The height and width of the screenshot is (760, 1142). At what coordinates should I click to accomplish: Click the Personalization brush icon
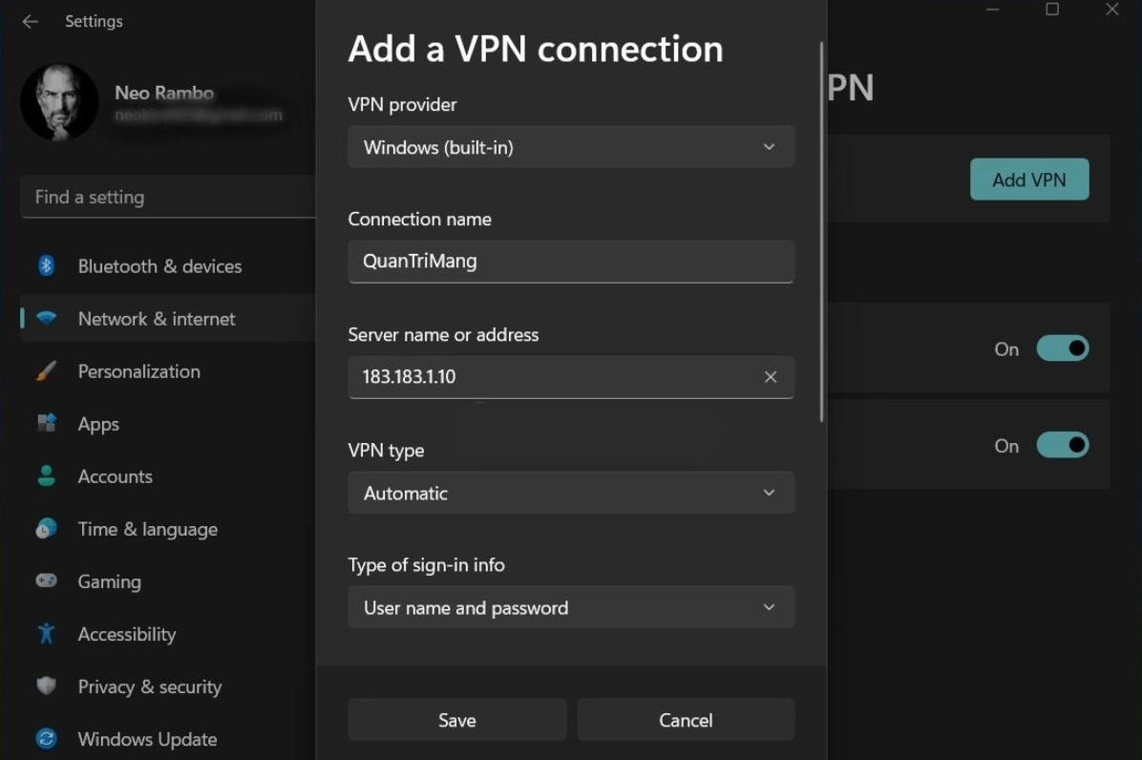tap(46, 370)
